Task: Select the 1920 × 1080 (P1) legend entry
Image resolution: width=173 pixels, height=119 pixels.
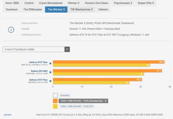Action: 77,107
